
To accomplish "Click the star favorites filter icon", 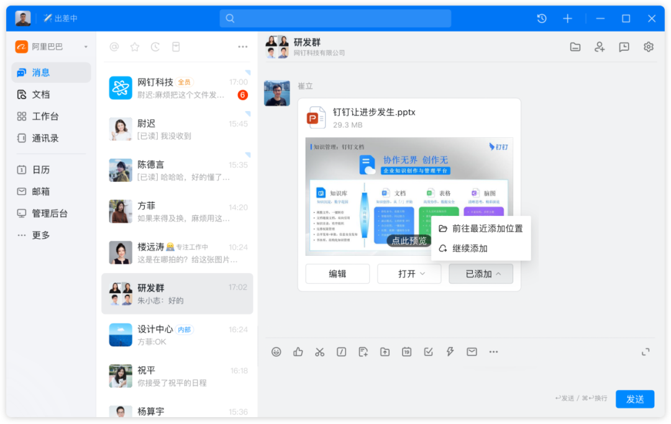I will click(135, 47).
